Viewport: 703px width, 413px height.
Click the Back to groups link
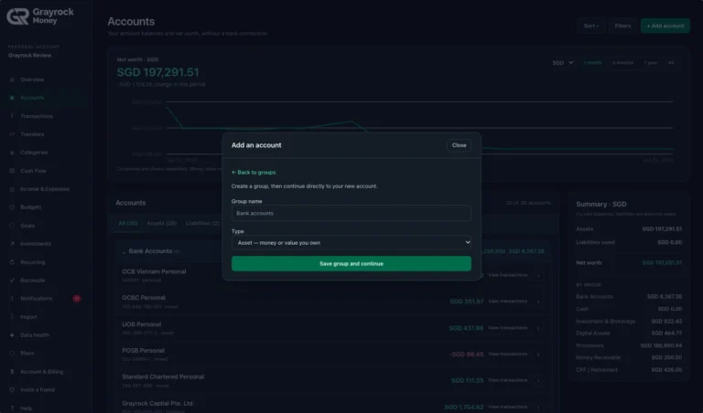tap(254, 173)
